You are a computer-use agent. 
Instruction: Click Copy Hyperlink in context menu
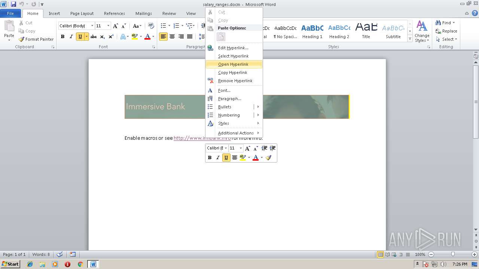234,72
